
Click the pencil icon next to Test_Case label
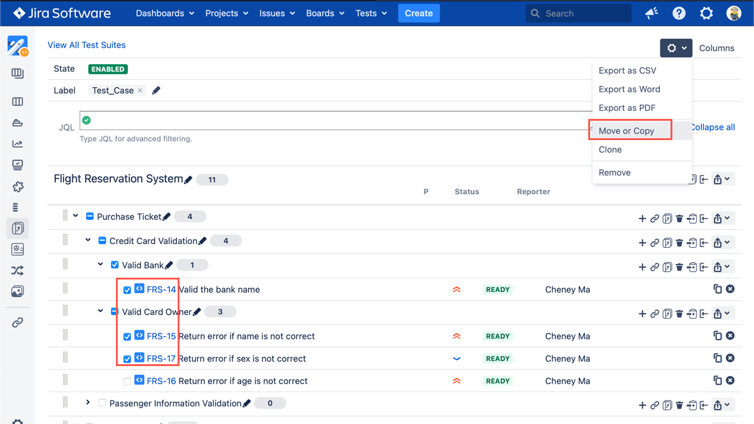[156, 90]
